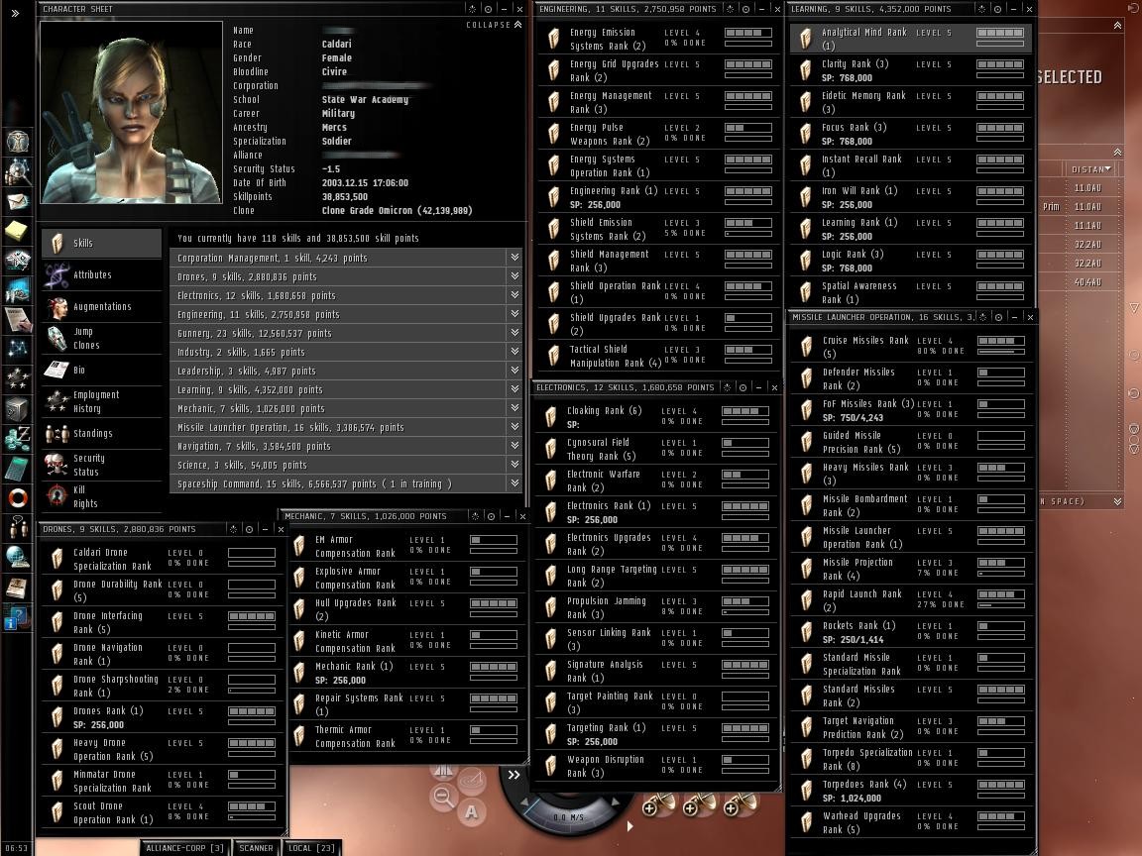
Task: Collapse the character info header
Action: click(494, 25)
